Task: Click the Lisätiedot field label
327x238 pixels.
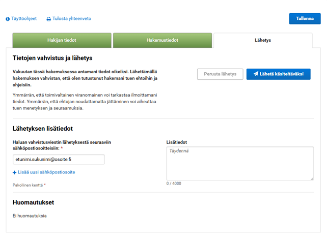Action: pyautogui.click(x=177, y=141)
